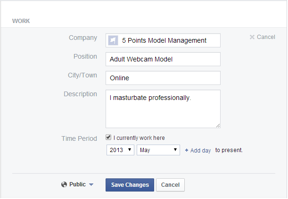Image resolution: width=288 pixels, height=199 pixels.
Task: Click the Save Changes button
Action: click(x=130, y=185)
